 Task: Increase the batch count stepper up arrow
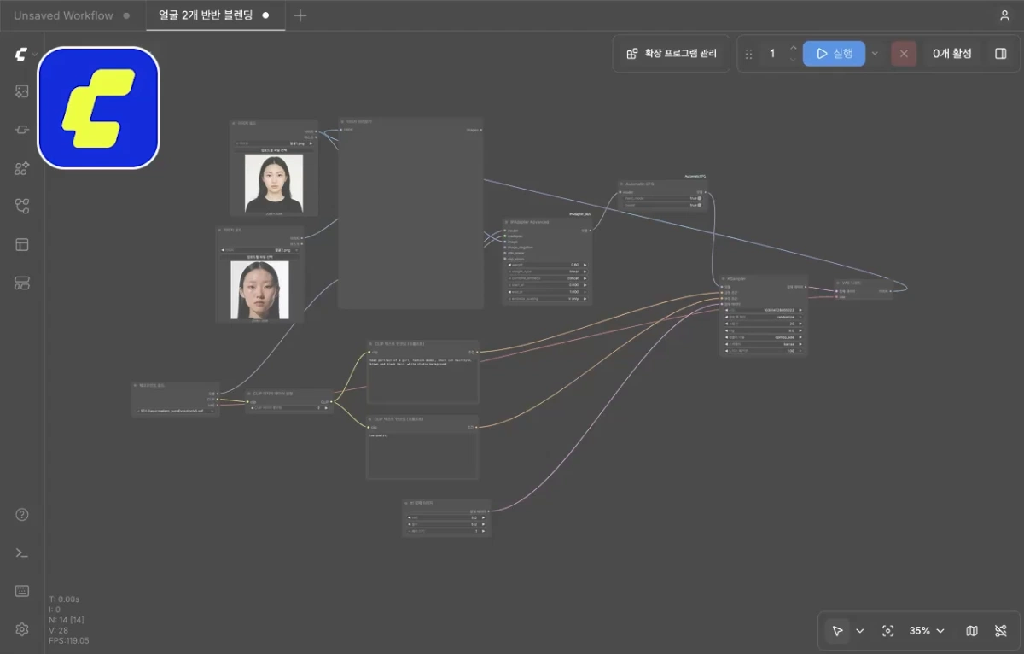794,48
